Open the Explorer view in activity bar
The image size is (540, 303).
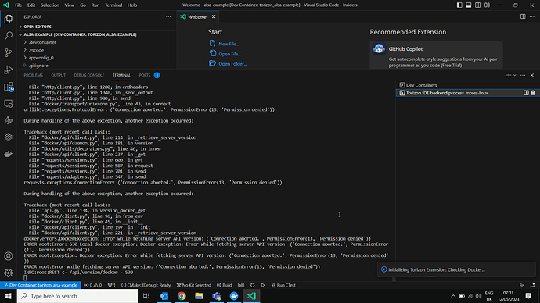click(9, 19)
